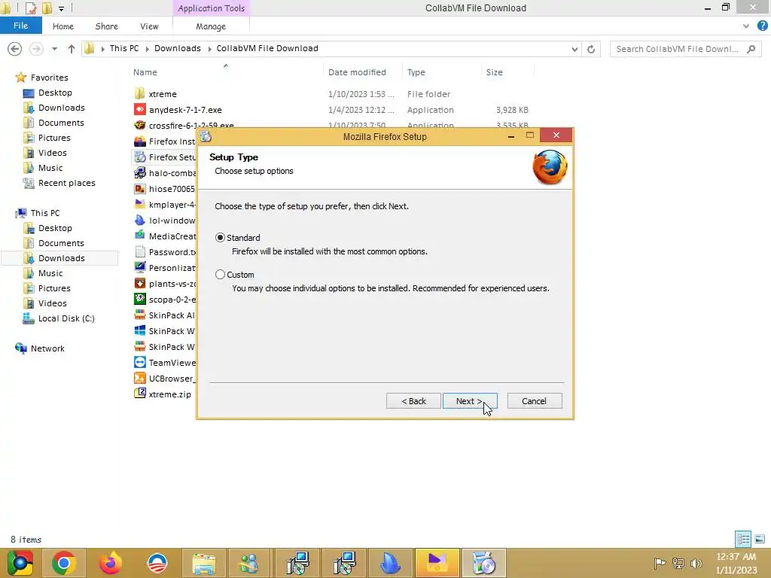The height and width of the screenshot is (578, 771).
Task: Select the Firefox Installer file icon
Action: coord(139,141)
